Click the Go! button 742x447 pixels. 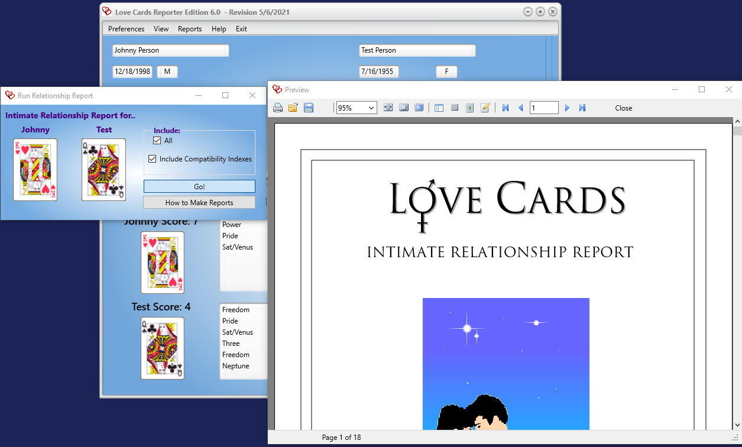(x=199, y=186)
